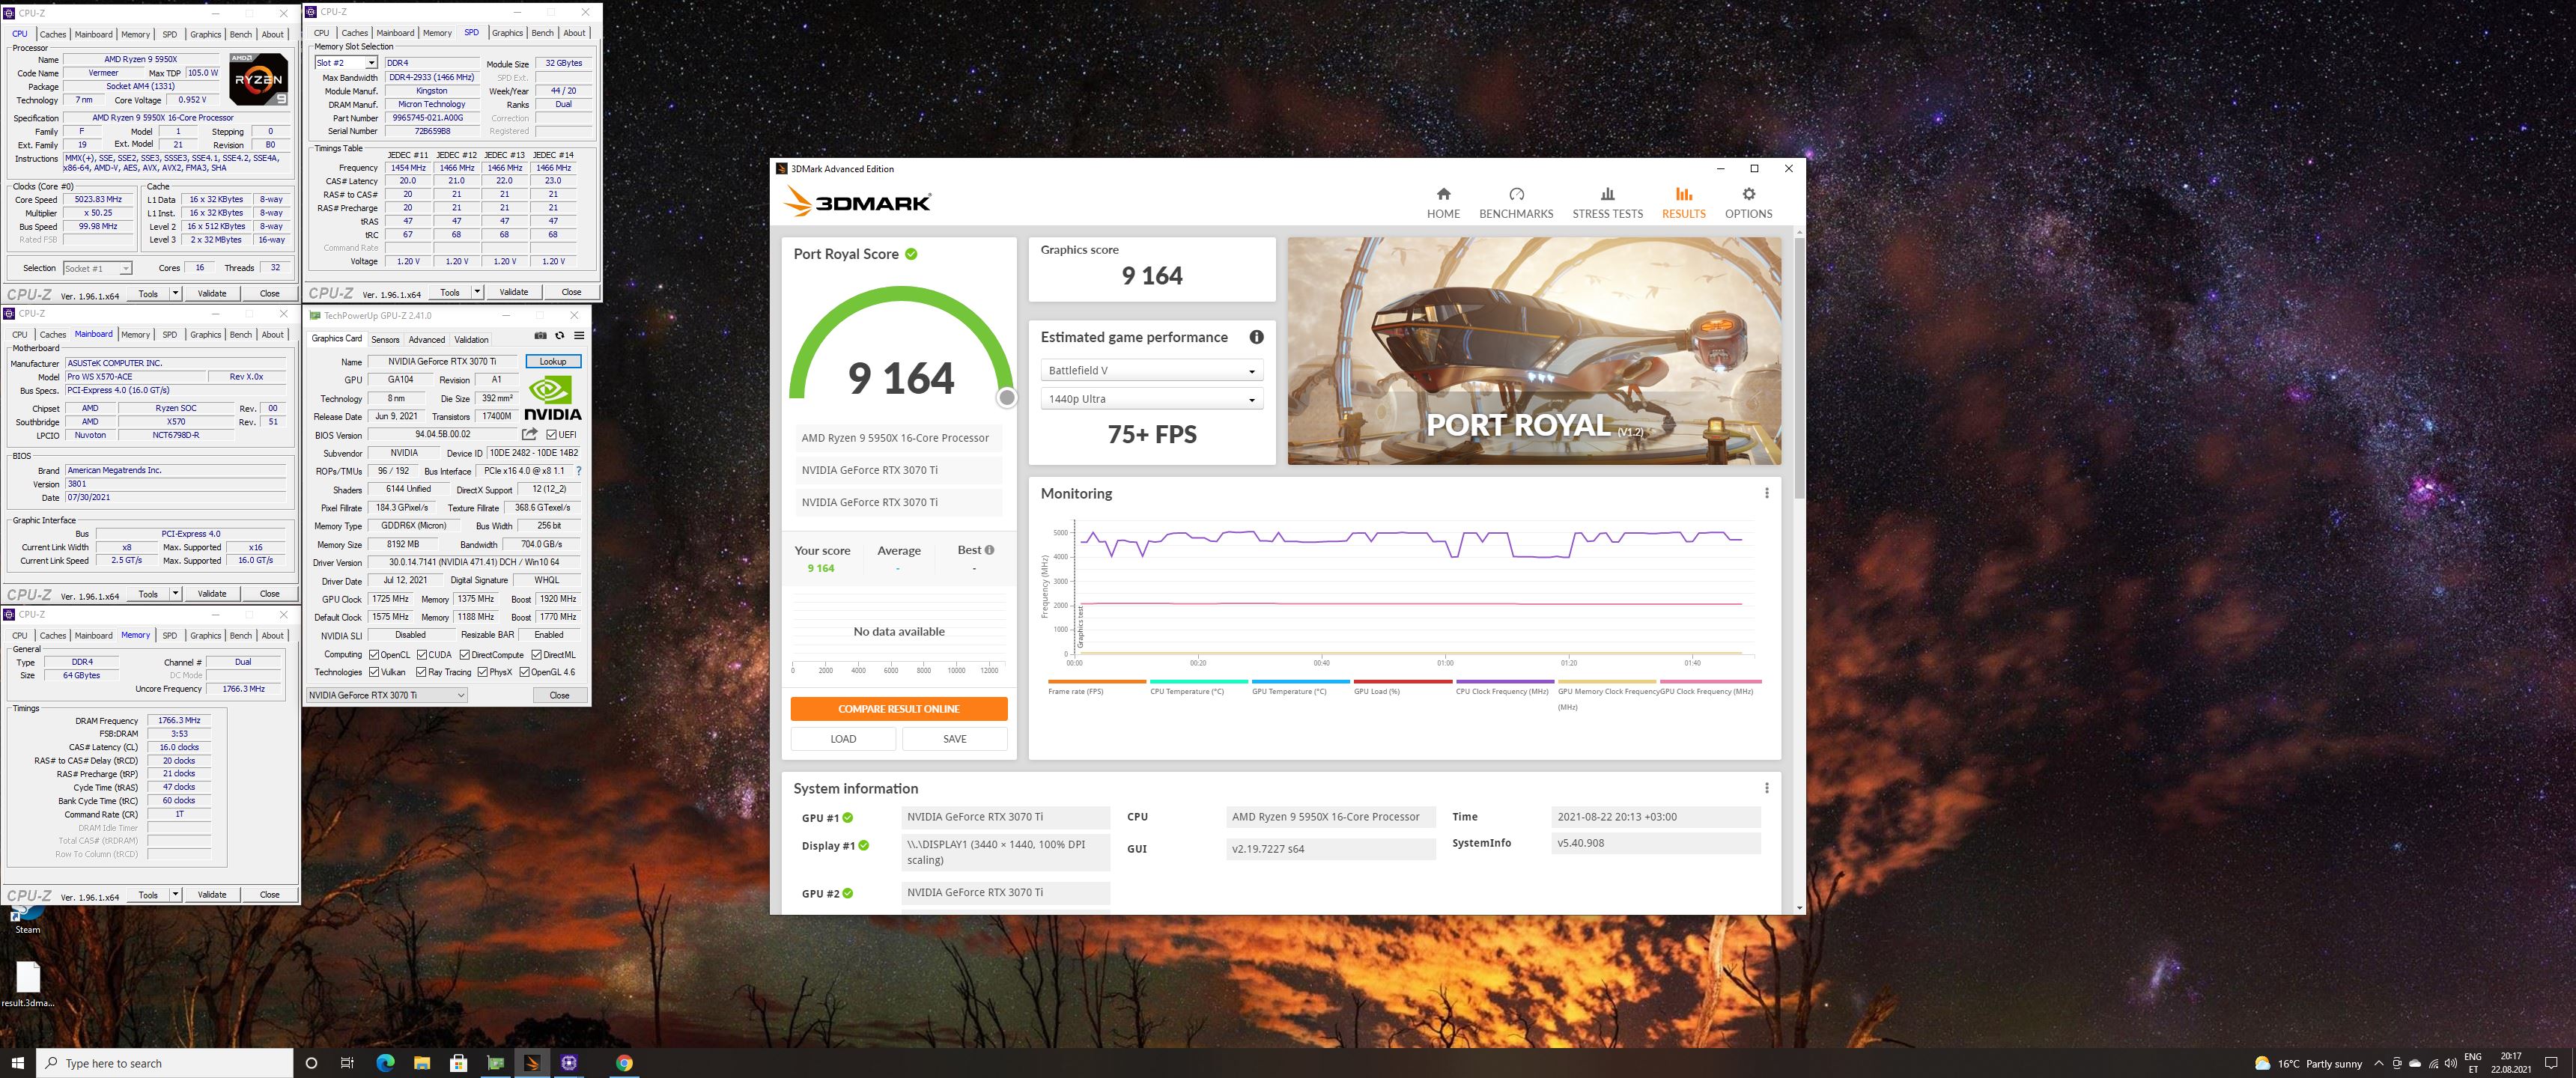This screenshot has height=1078, width=2576.
Task: Expand Tools arrow in CPU-Z Mainboard window
Action: (x=176, y=593)
